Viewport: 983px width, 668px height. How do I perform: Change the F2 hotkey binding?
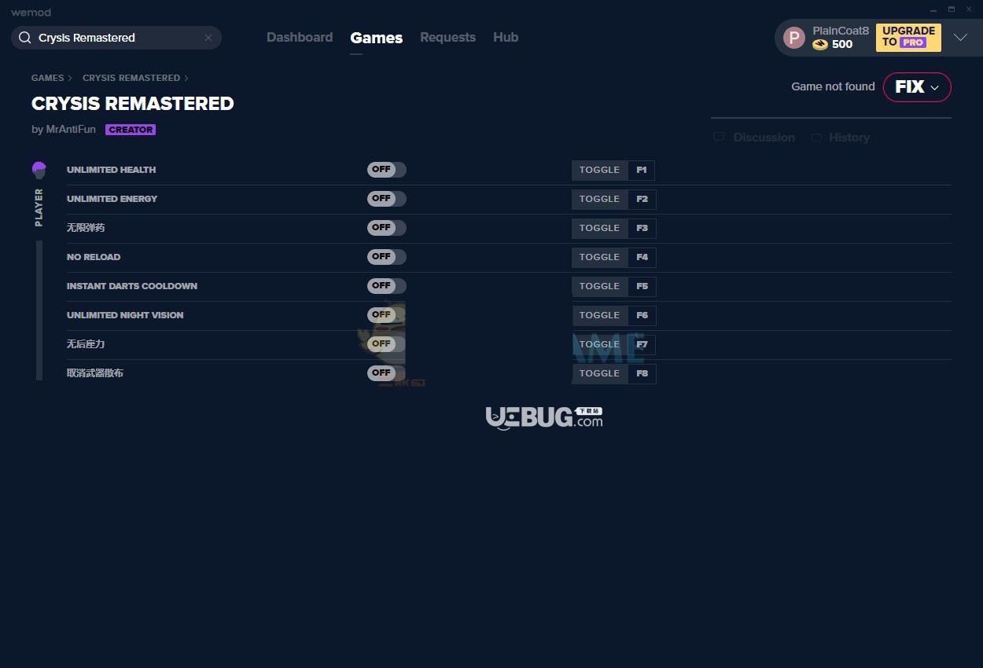642,199
